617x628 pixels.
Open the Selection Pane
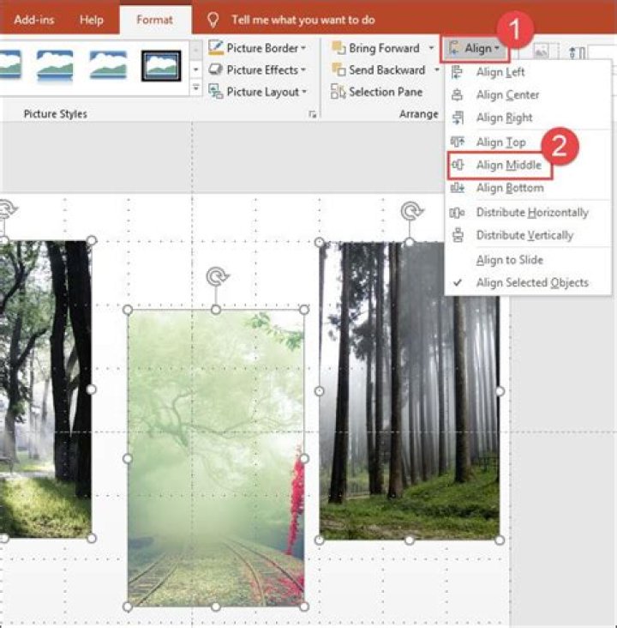[376, 92]
